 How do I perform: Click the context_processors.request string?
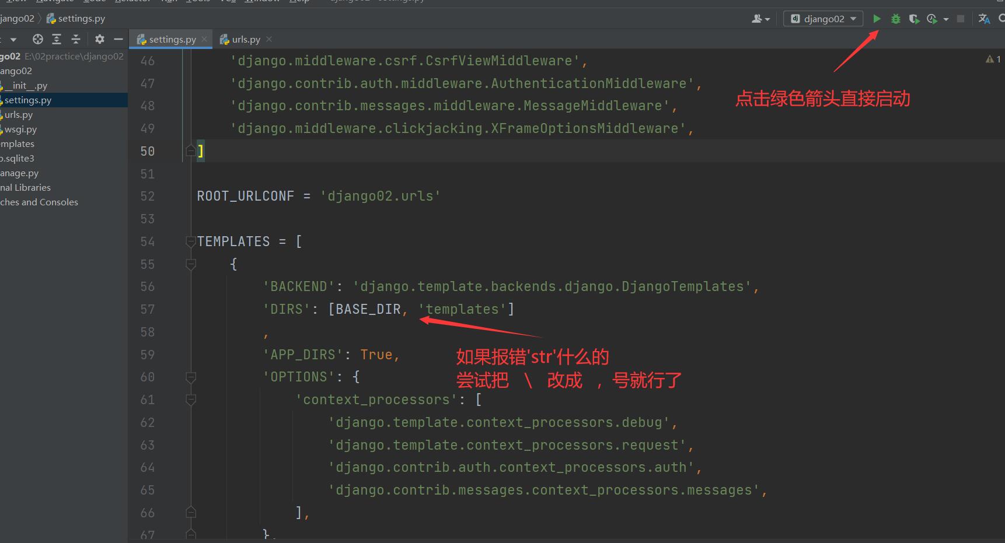tap(507, 445)
